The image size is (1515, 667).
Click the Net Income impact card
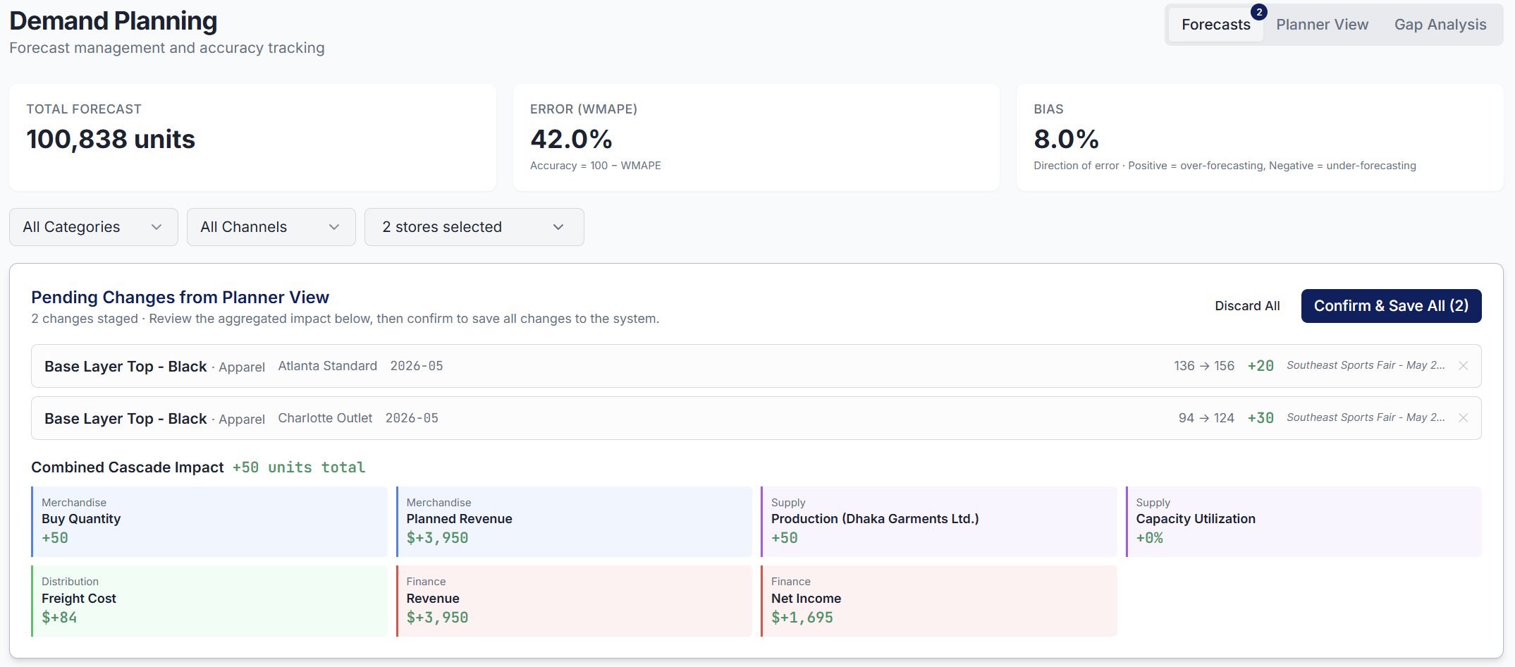tap(938, 600)
